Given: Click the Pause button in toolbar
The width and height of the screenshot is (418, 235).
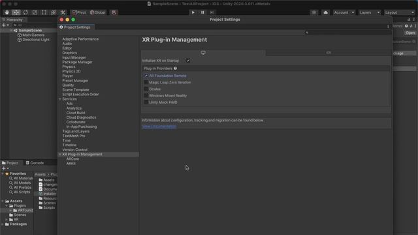Looking at the screenshot, I should [202, 12].
